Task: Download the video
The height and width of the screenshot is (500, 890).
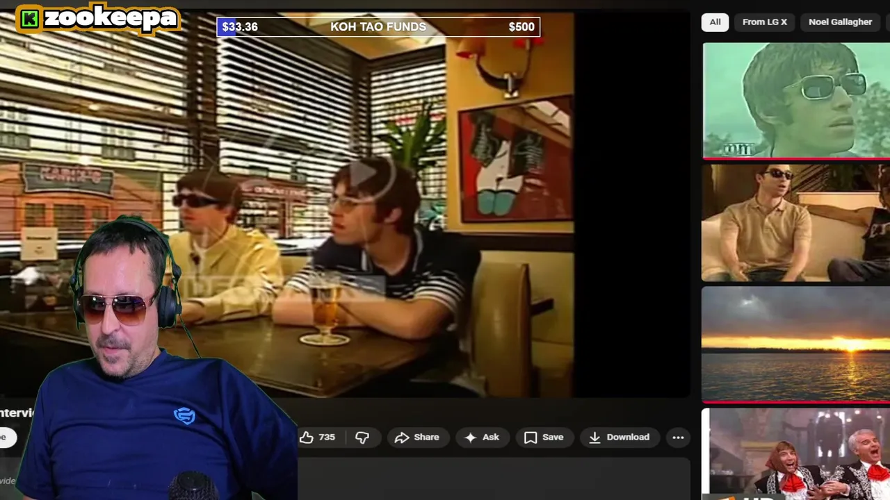Action: click(x=619, y=437)
